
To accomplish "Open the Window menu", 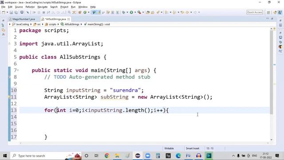I will (83, 7).
